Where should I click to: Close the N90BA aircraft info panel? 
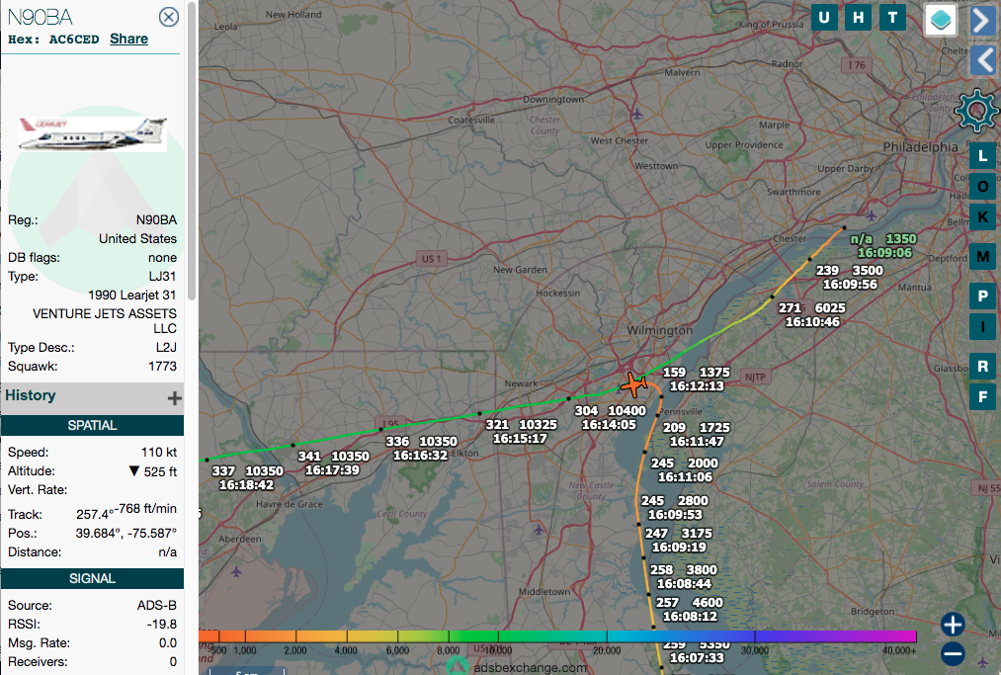(x=169, y=17)
